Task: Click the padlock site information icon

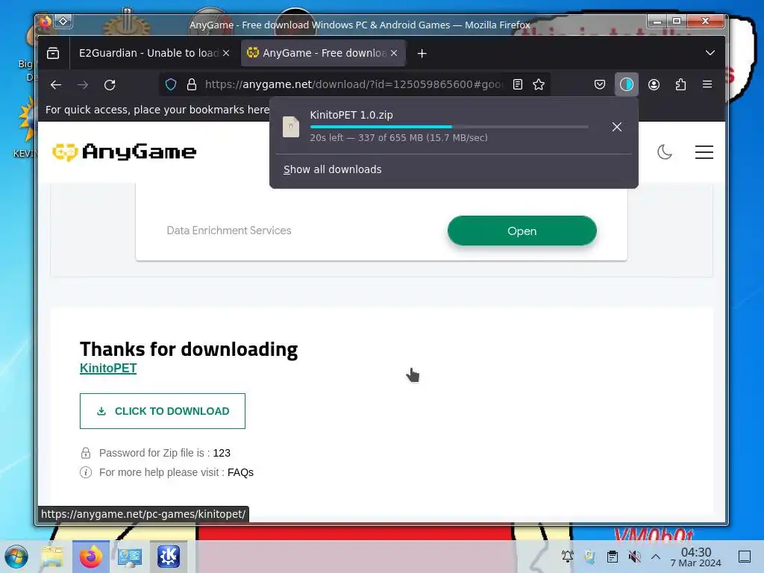Action: click(x=192, y=84)
